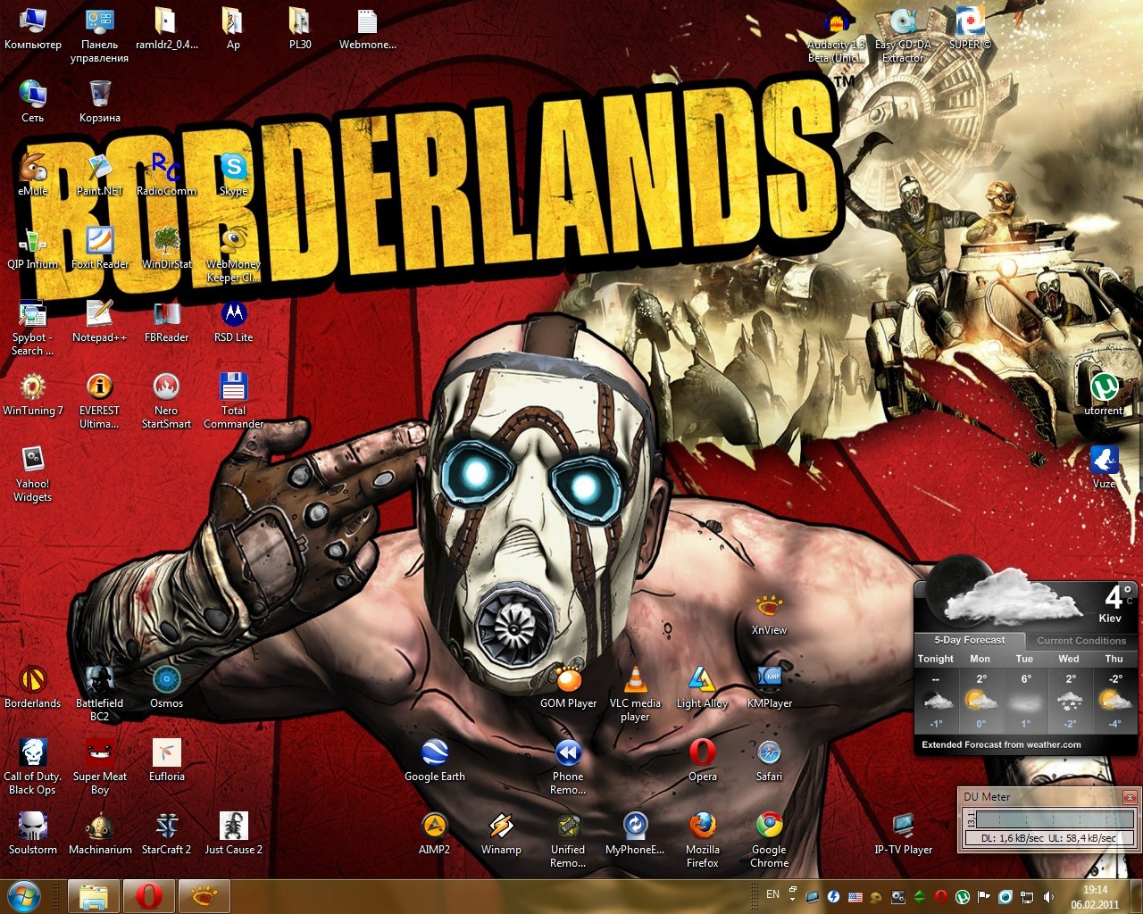Select the Notepad++ shortcut
Viewport: 1143px width, 914px height.
coord(100,320)
